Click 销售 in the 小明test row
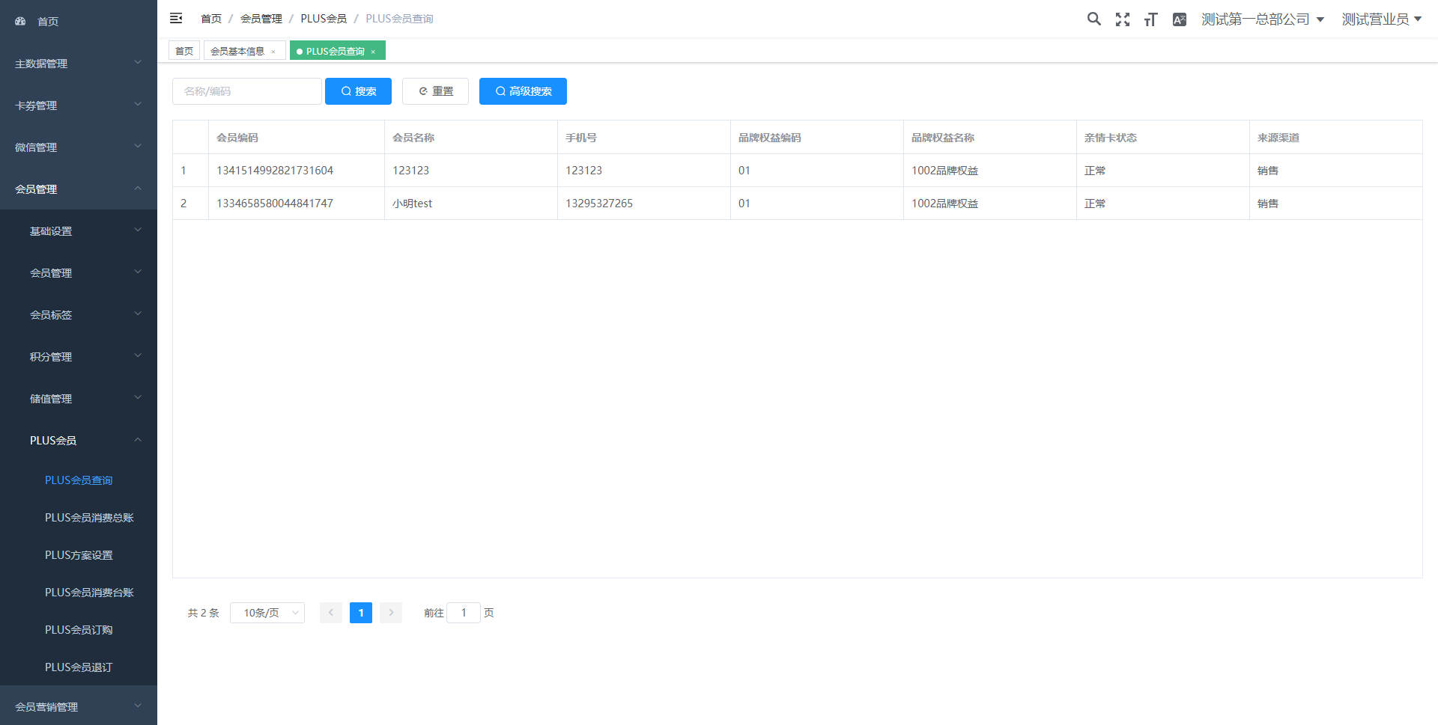The height and width of the screenshot is (725, 1438). click(x=1268, y=204)
